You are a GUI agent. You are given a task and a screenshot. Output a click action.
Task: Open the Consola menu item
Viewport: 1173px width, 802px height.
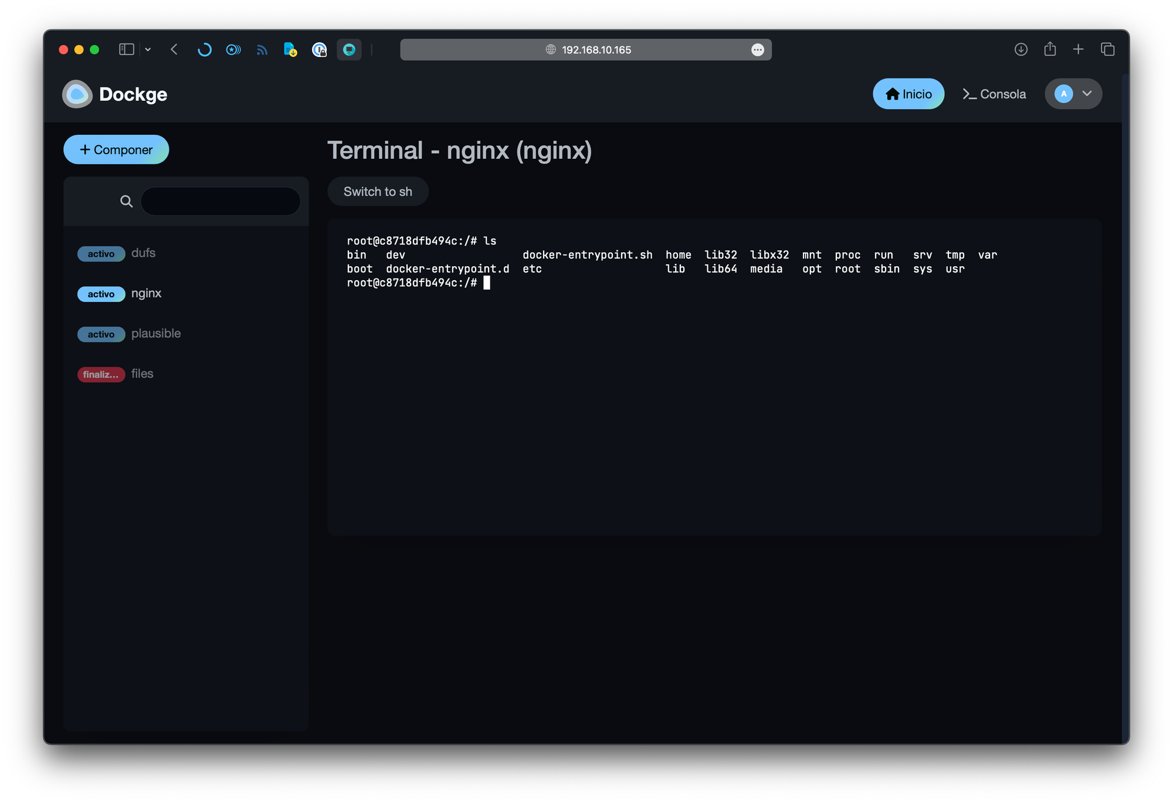(x=994, y=94)
